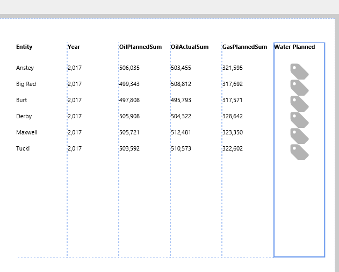Click the 495,793 OilActualSum value for Burt
339x272 pixels.
click(x=181, y=100)
